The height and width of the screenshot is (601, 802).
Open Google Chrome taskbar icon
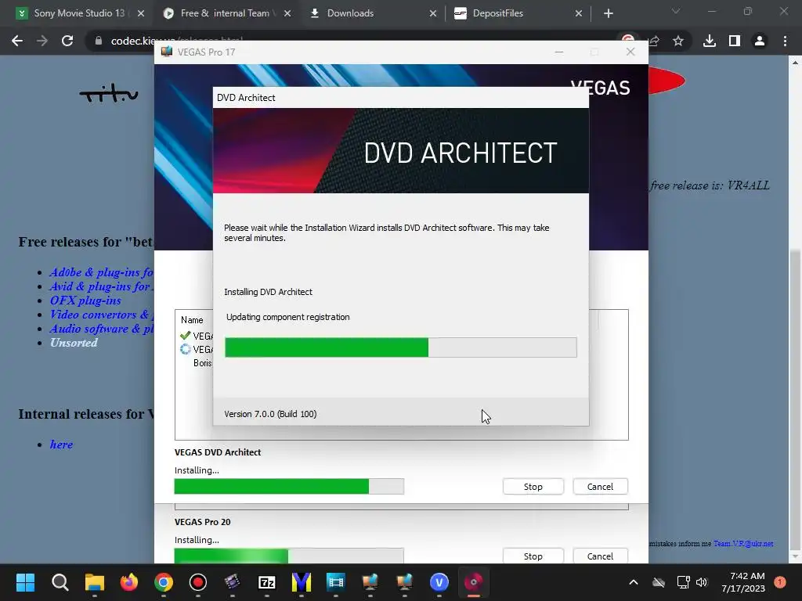click(164, 582)
